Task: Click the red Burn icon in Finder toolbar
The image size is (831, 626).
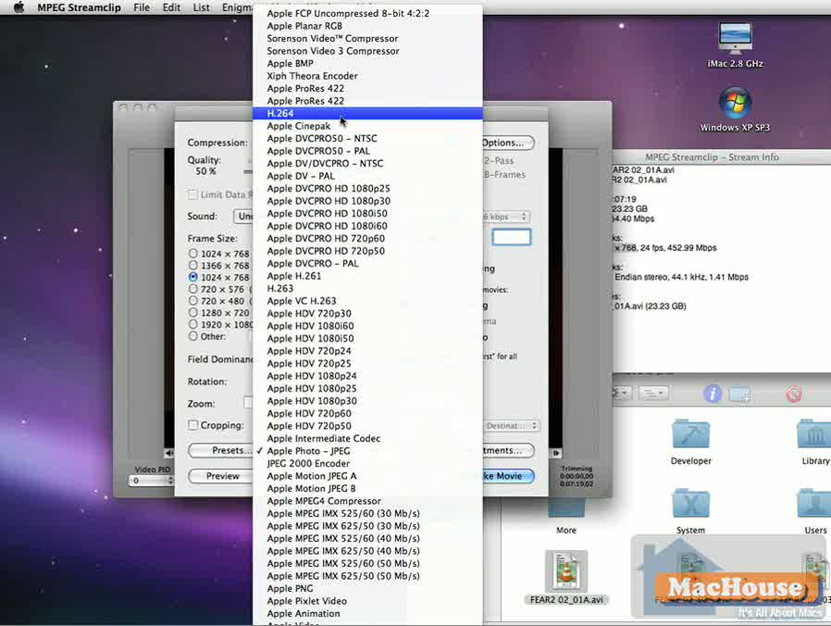Action: 793,394
